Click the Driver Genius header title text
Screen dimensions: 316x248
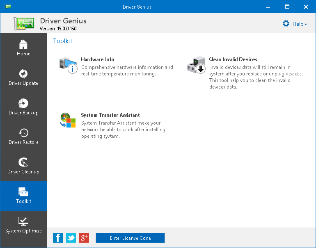pos(63,21)
